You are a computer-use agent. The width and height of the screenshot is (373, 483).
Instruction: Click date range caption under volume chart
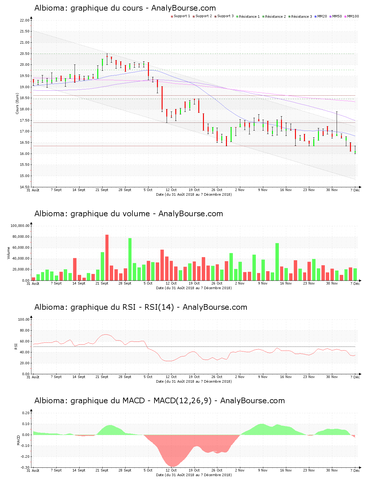click(x=194, y=288)
